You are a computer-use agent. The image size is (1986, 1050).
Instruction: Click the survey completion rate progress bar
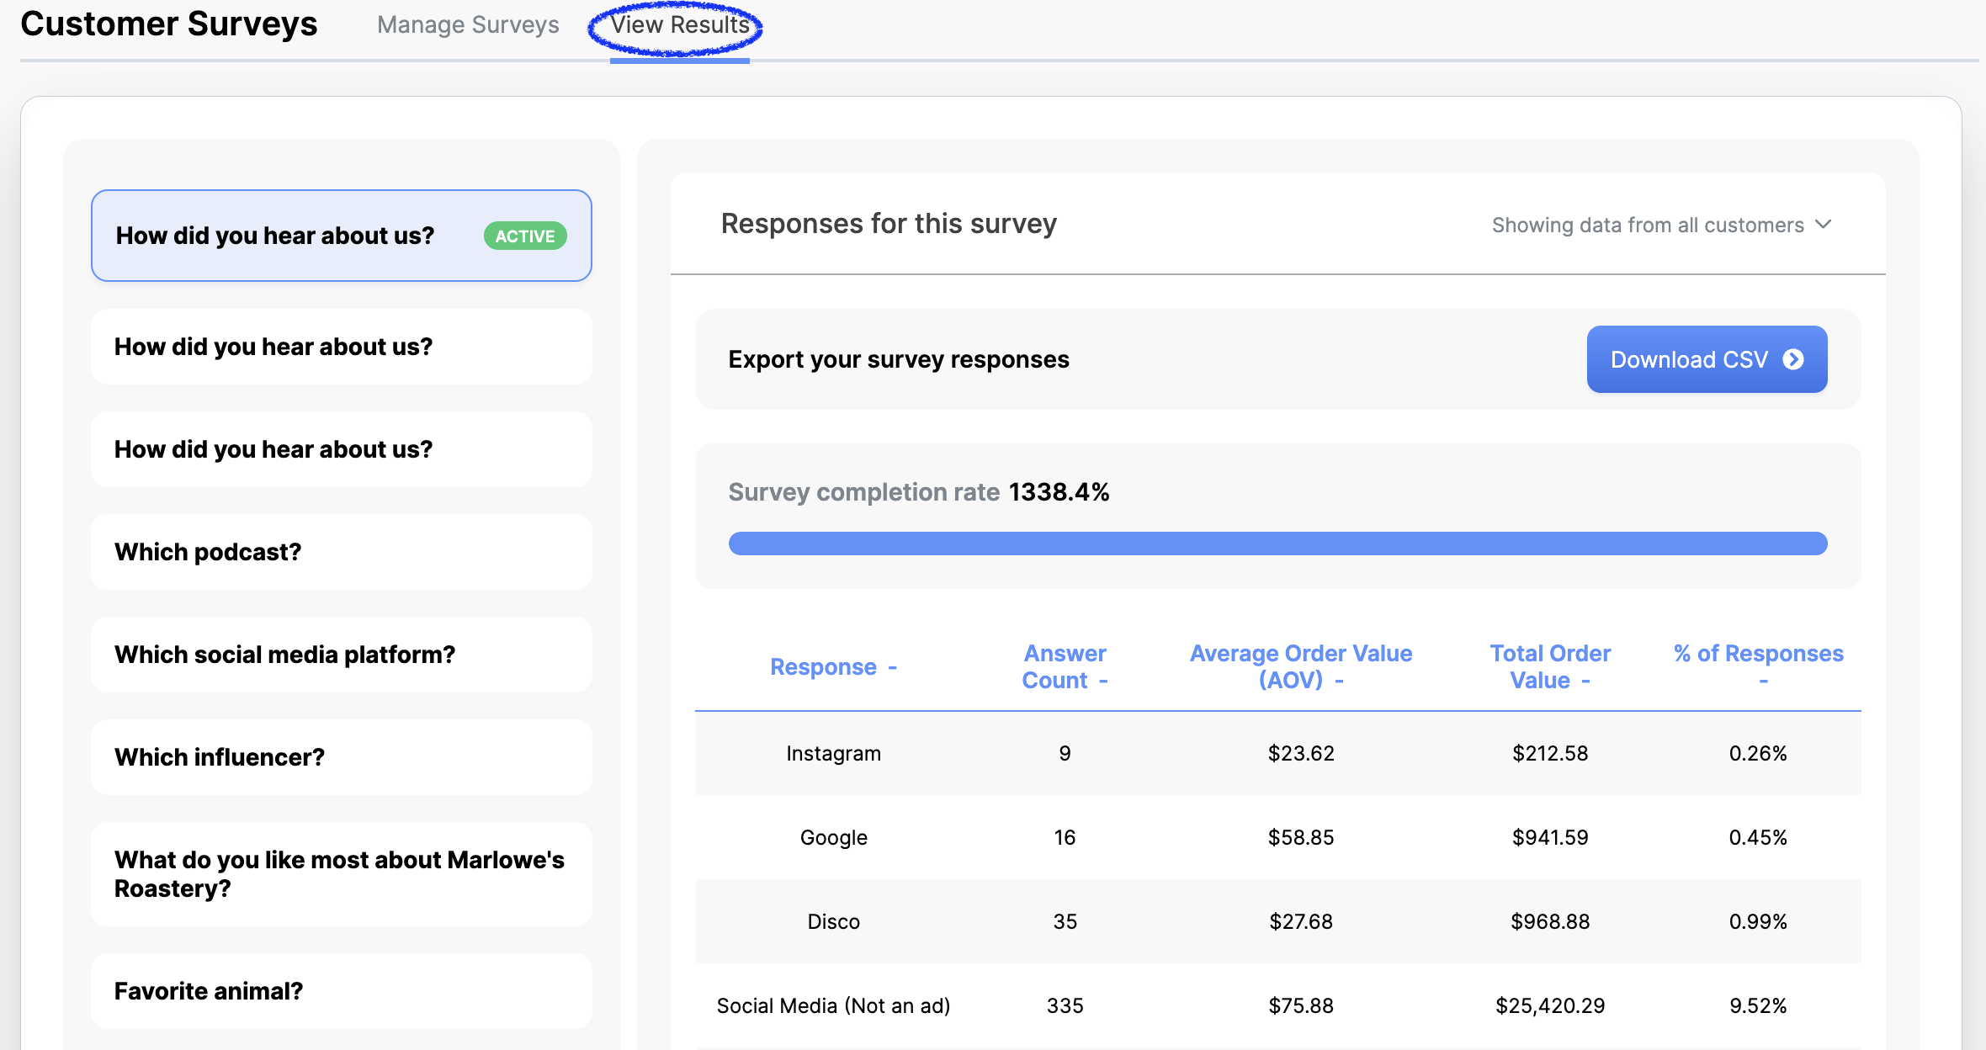1277,544
